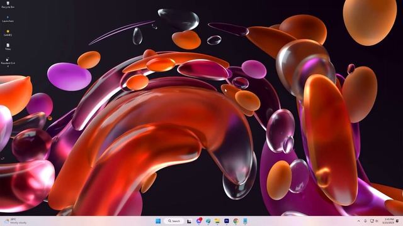The width and height of the screenshot is (403, 226).
Task: Open the teal app icon beside Messenger
Action: 208,221
